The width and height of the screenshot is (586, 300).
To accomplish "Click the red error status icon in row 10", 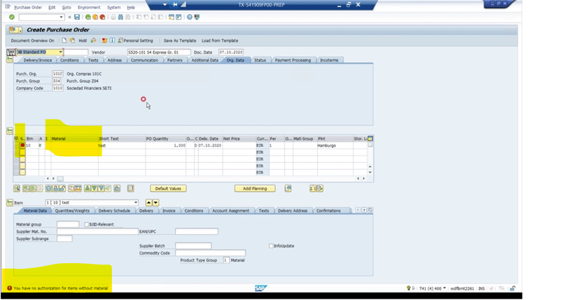I will [x=23, y=145].
